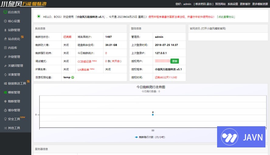Open 安全工具 sidebar item
Screen dimensions: 270x155
pos(14,119)
